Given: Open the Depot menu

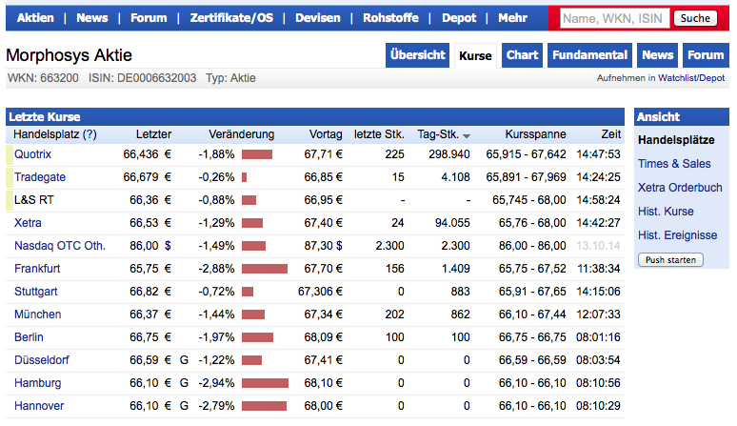Looking at the screenshot, I should click(x=459, y=18).
